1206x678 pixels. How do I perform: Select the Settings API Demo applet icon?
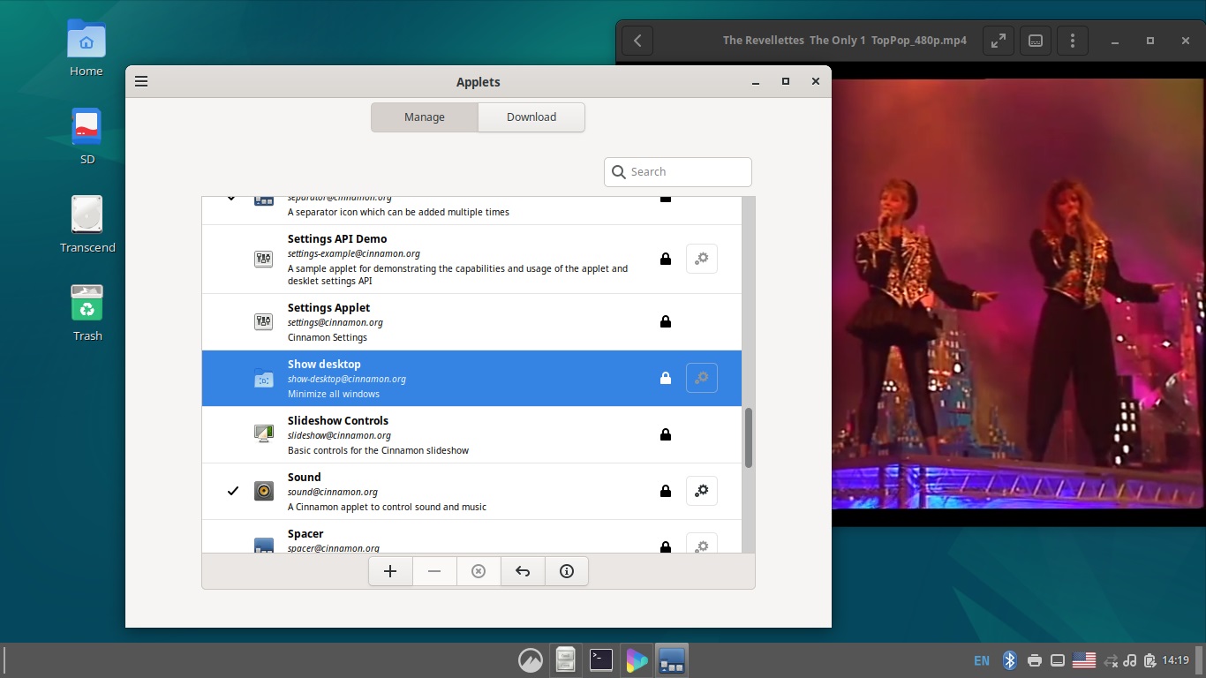[263, 259]
